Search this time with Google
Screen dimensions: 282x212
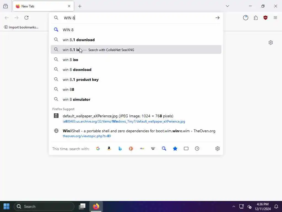coord(98,149)
